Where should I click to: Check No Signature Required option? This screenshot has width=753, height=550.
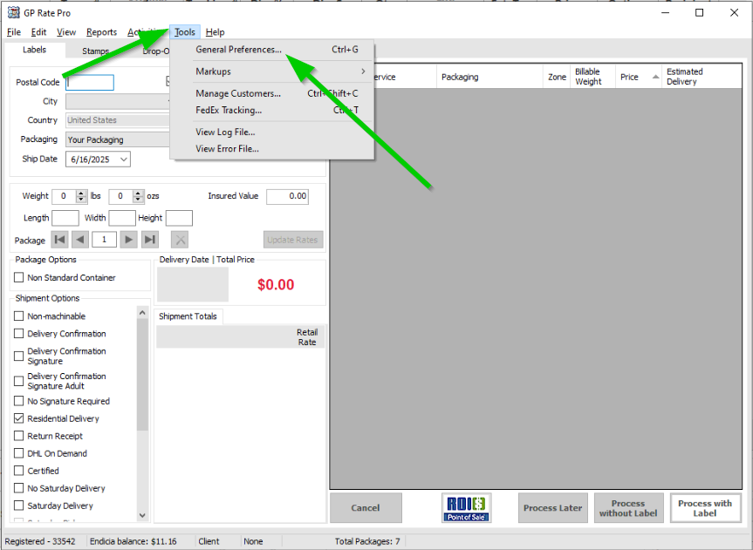pos(18,401)
